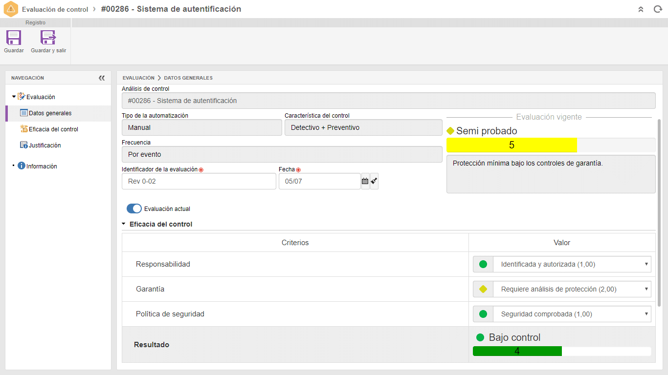Select Datos generales in the navigation

(x=50, y=113)
